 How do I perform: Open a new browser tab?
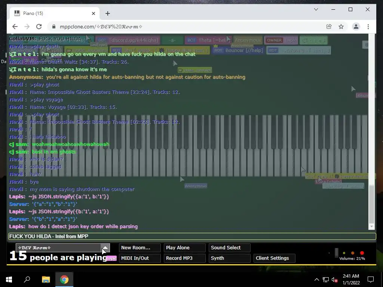tap(107, 13)
